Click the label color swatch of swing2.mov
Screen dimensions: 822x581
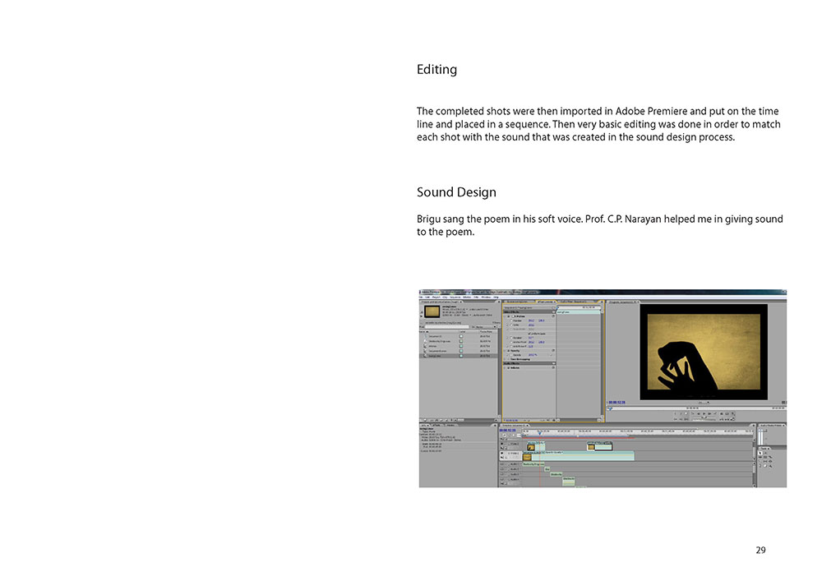(x=461, y=356)
